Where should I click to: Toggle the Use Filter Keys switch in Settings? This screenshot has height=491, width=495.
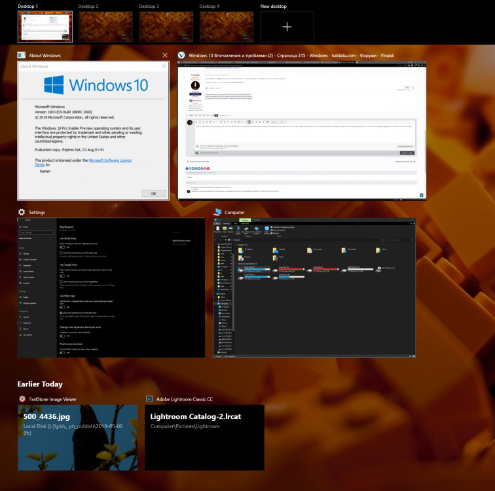pyautogui.click(x=62, y=307)
